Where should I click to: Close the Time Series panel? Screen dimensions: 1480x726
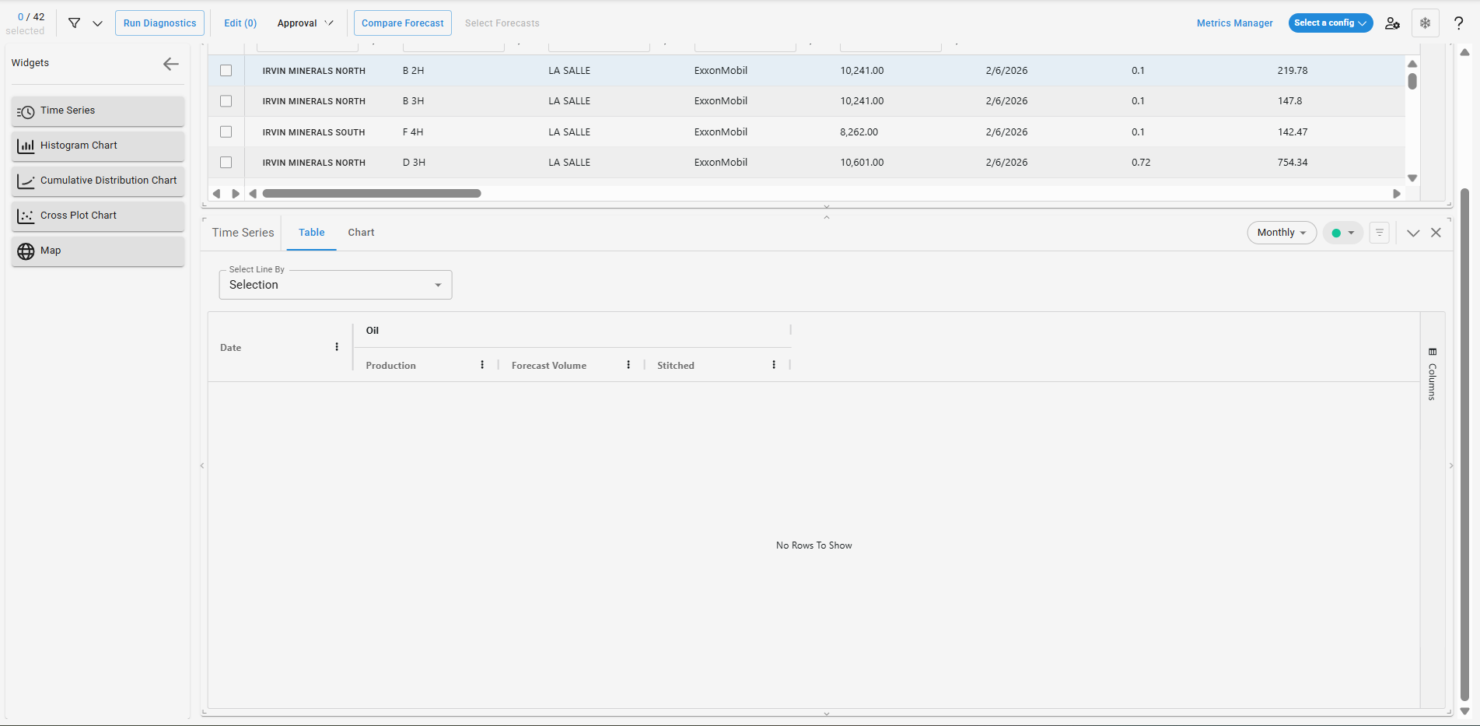pos(1436,233)
